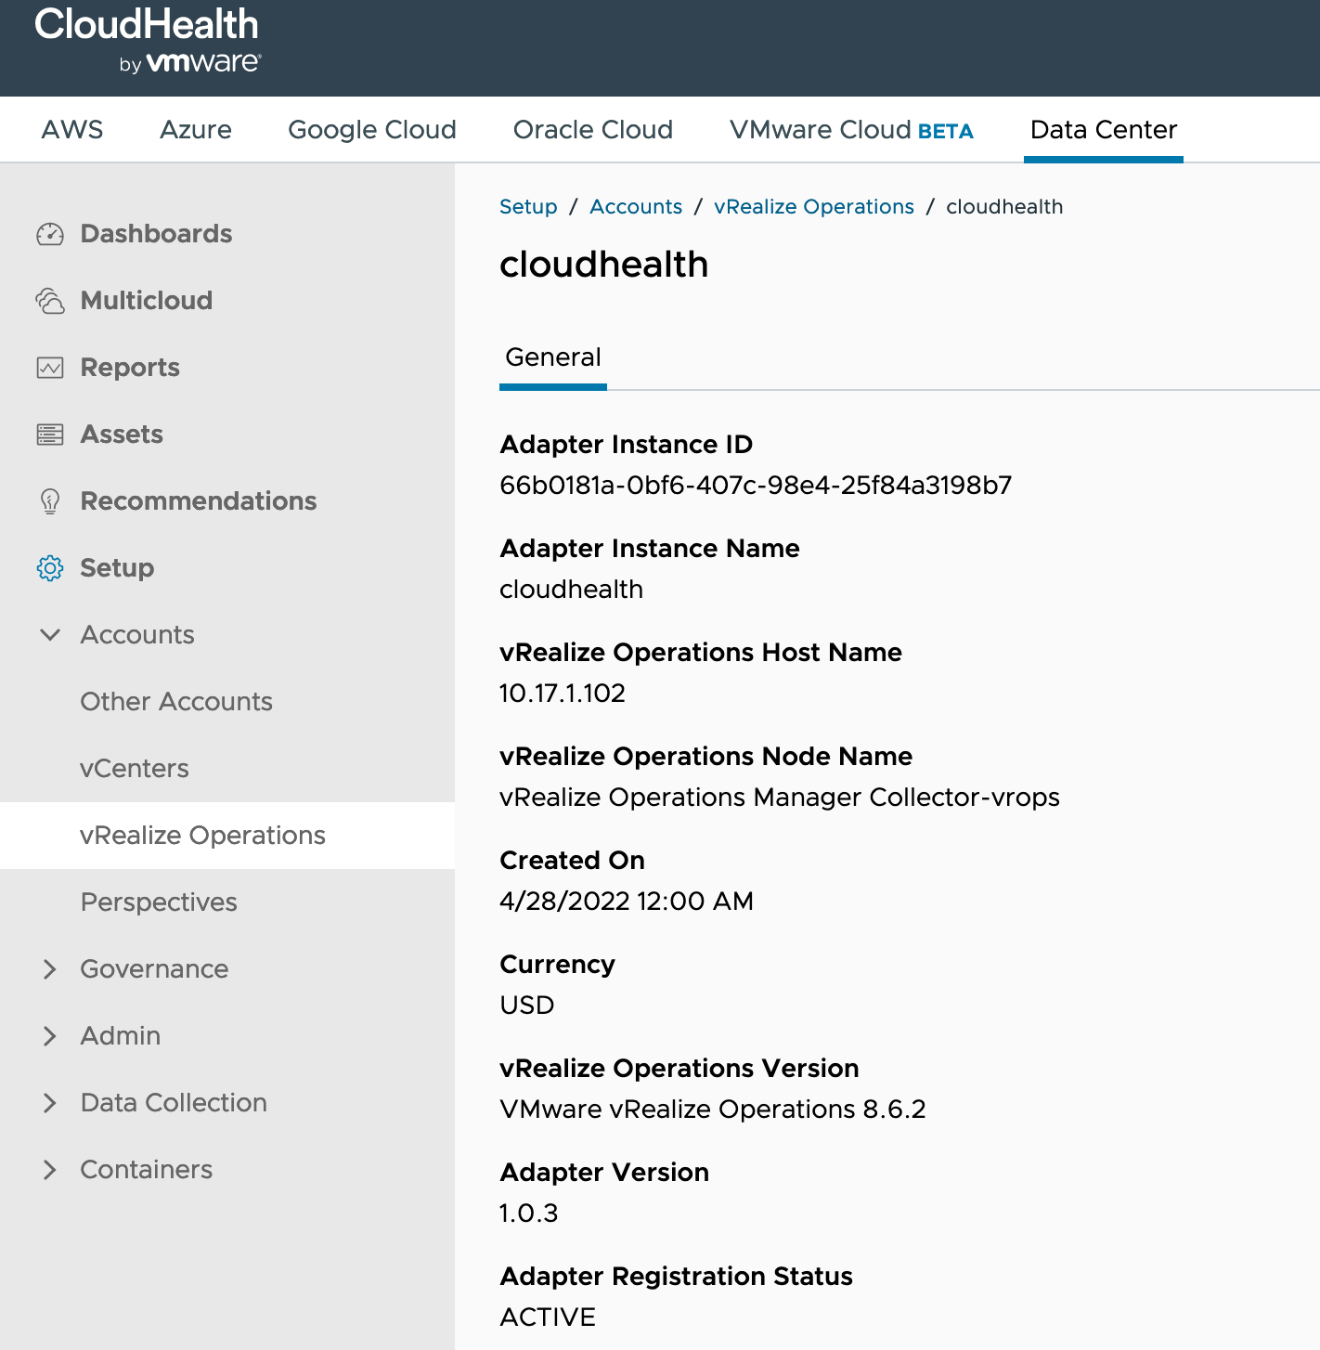This screenshot has height=1350, width=1320.
Task: Expand the Admin section chevron
Action: point(50,1036)
